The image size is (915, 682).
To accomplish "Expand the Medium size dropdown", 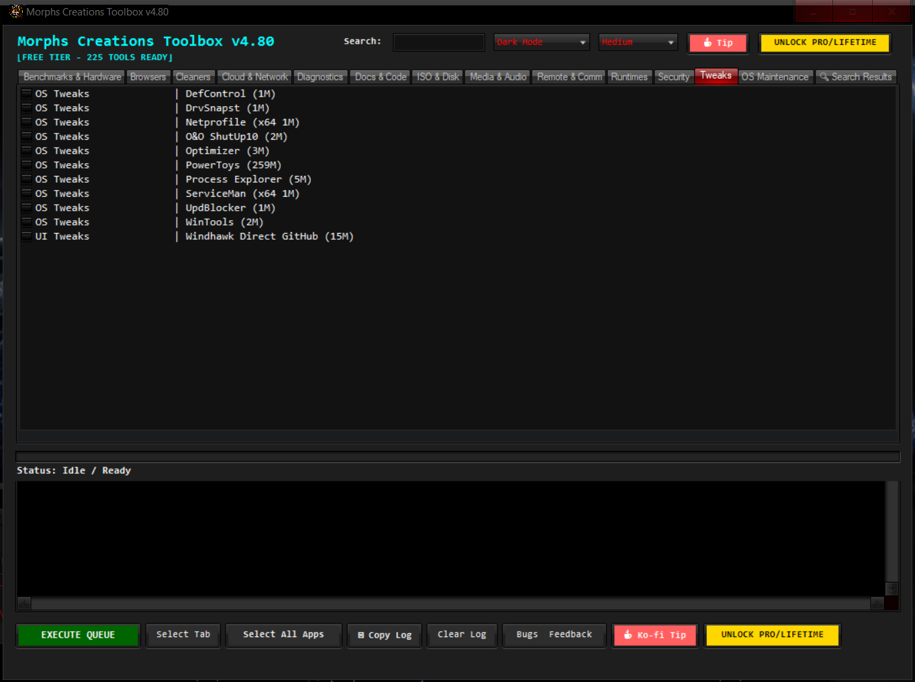I will [638, 42].
